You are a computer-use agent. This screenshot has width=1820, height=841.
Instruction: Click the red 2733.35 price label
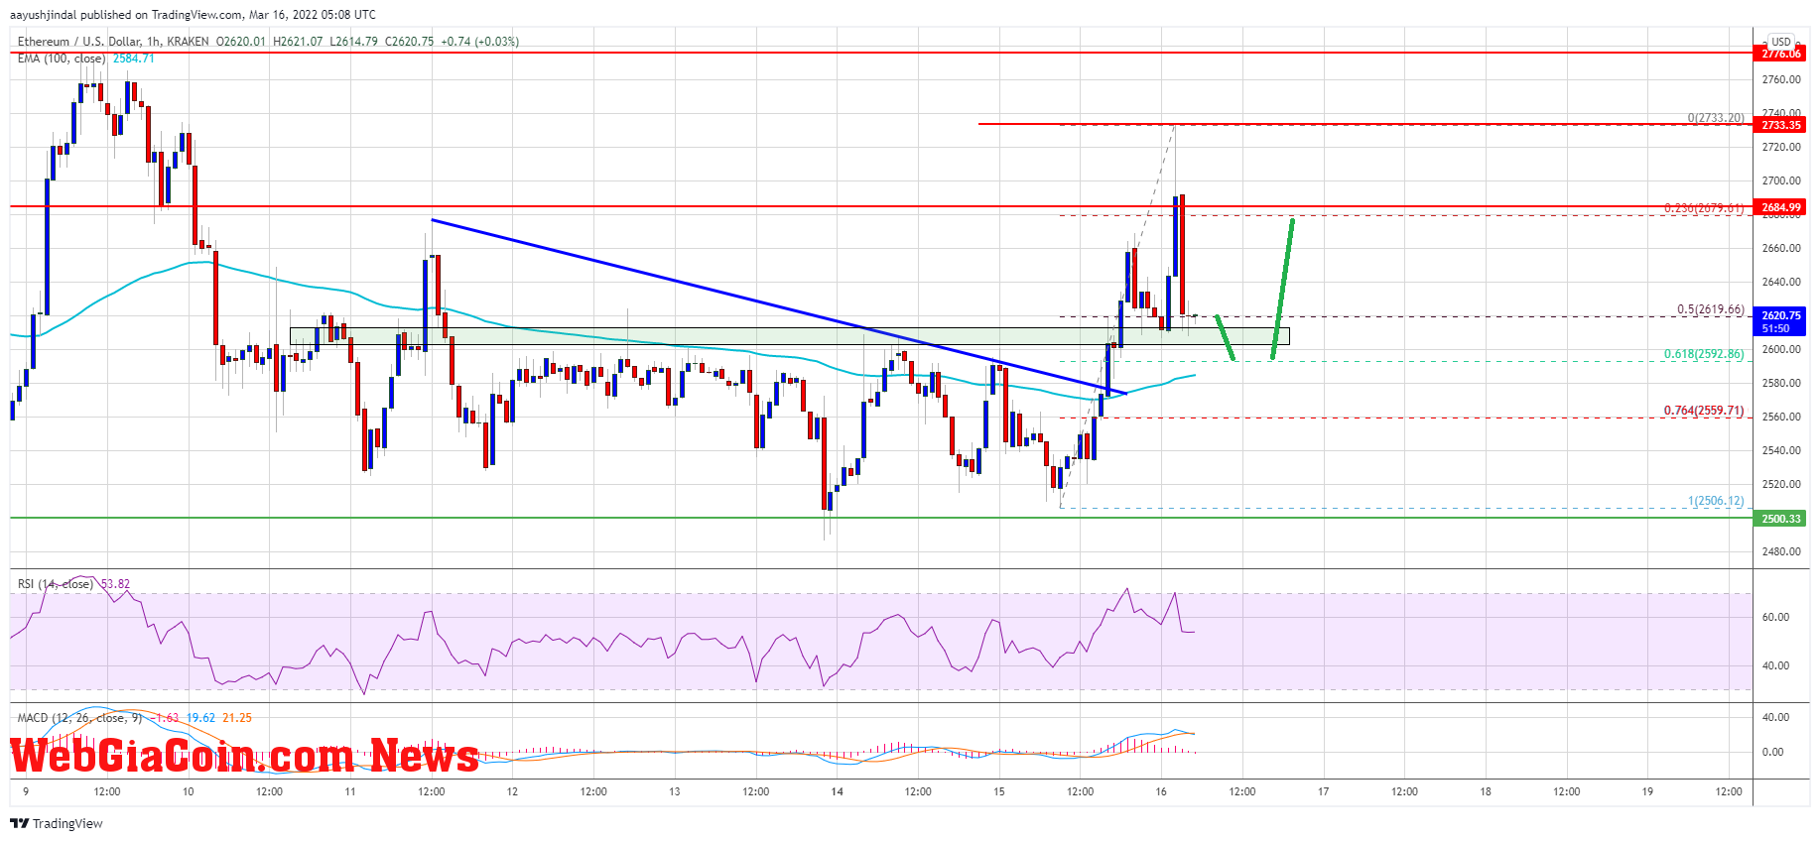(1780, 125)
